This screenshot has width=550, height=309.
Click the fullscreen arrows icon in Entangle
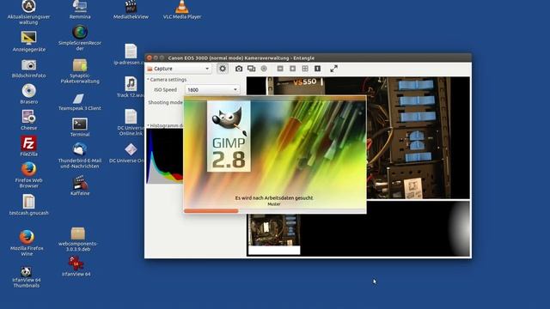pyautogui.click(x=333, y=69)
